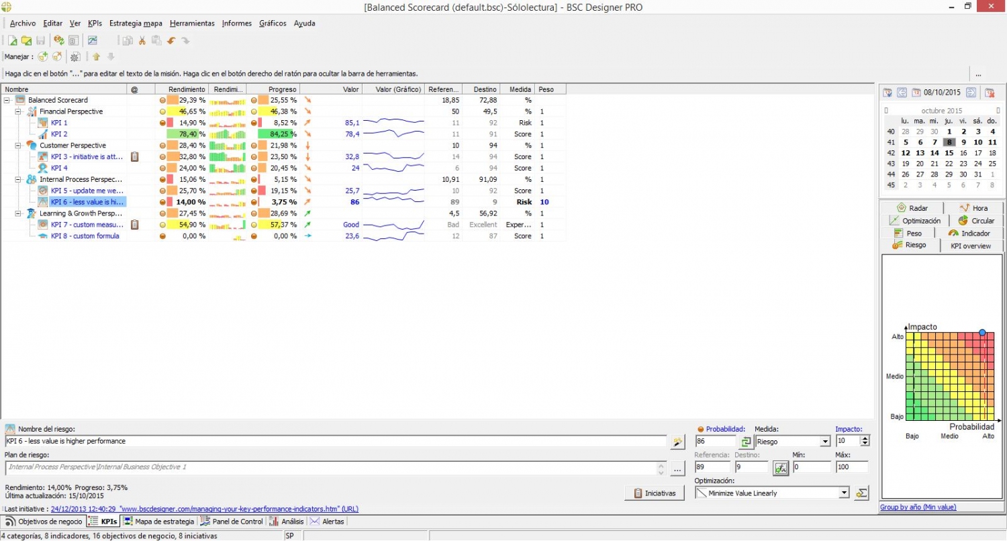The width and height of the screenshot is (1007, 541).
Task: Click the Impacto stepper arrows
Action: pos(865,442)
